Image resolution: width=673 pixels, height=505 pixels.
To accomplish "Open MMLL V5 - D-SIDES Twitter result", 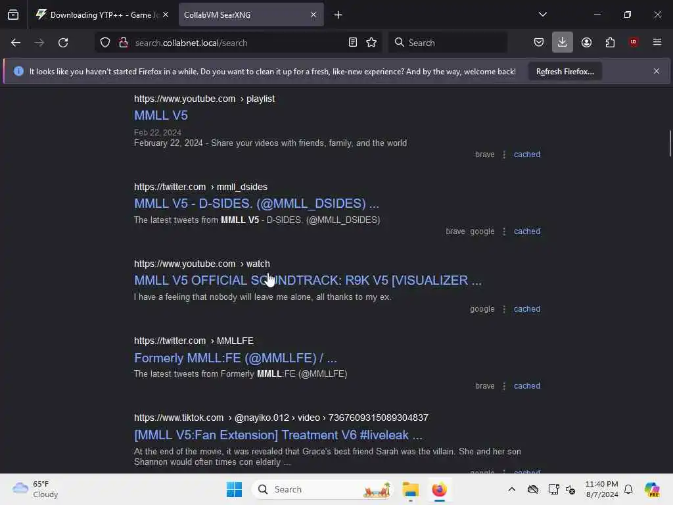I will [x=257, y=204].
